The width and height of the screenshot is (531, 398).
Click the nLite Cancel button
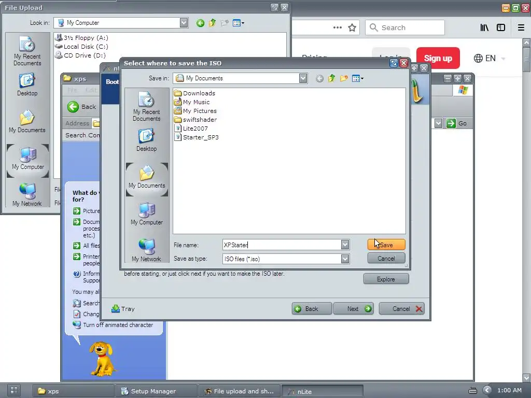tap(402, 309)
